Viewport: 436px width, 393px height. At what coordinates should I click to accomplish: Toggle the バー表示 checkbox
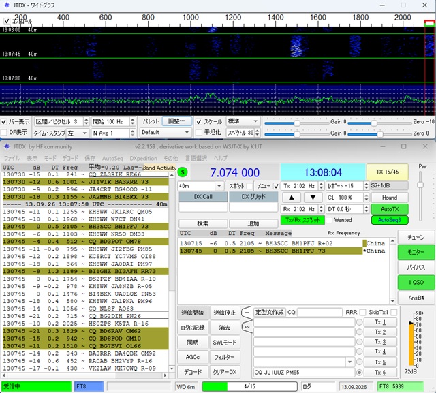click(4, 122)
